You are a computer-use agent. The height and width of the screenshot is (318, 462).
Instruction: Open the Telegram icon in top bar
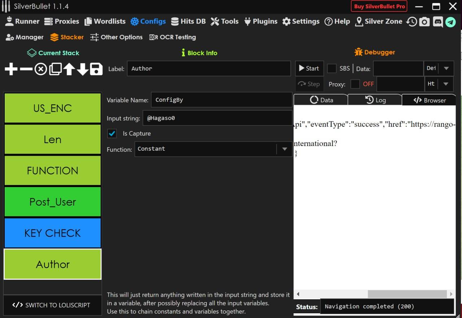coord(450,22)
